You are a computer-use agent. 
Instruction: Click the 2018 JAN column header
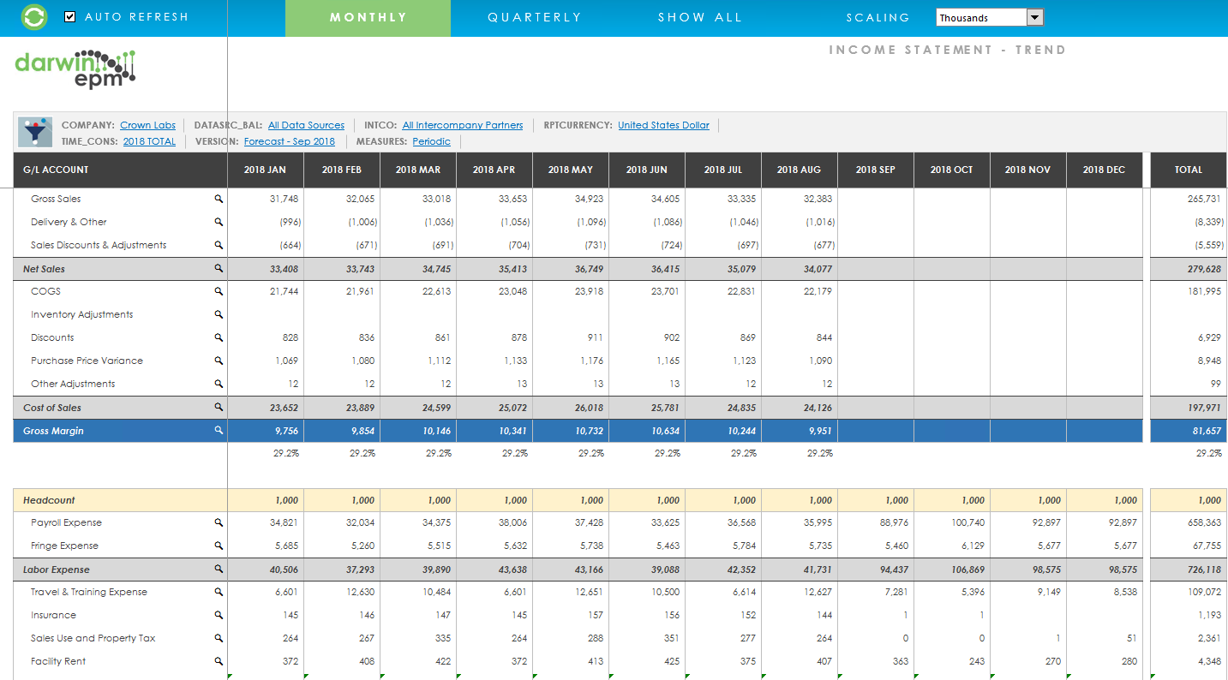[265, 170]
